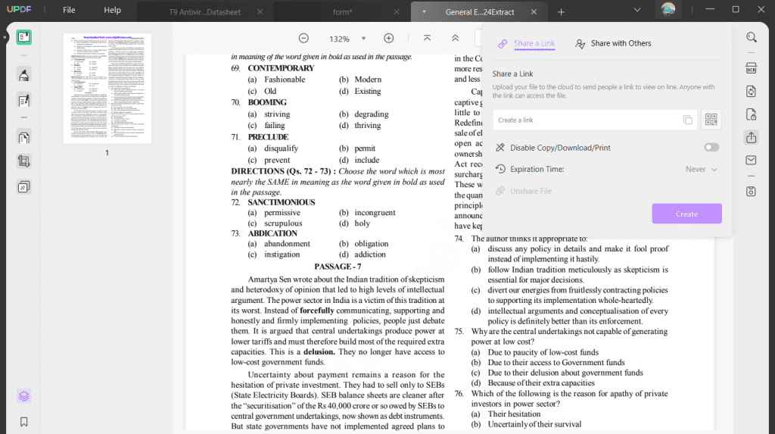This screenshot has width=775, height=434.
Task: Switch to T9 Antivir...Datasheet tab
Action: coord(204,12)
